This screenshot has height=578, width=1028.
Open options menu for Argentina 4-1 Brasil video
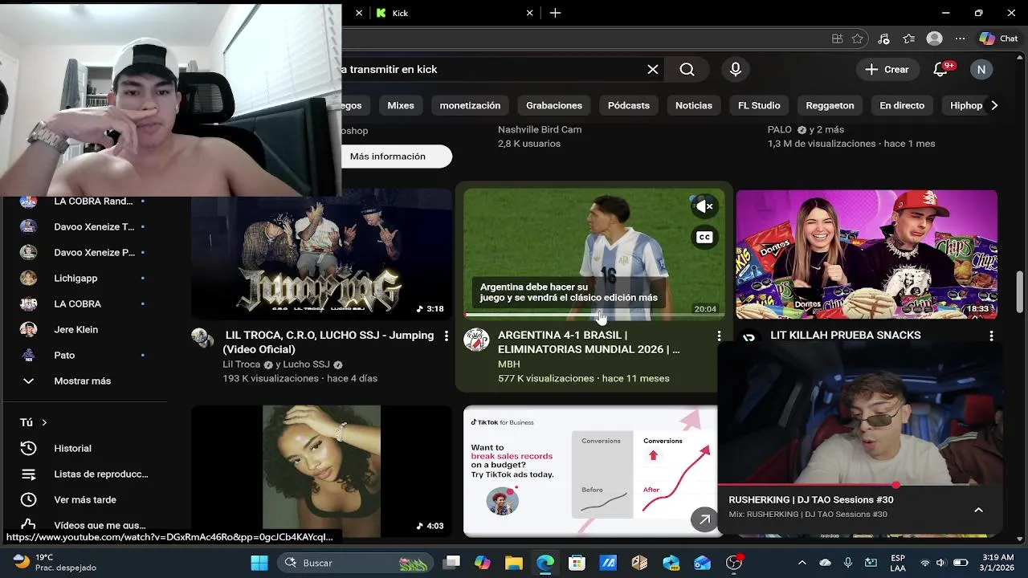[719, 336]
